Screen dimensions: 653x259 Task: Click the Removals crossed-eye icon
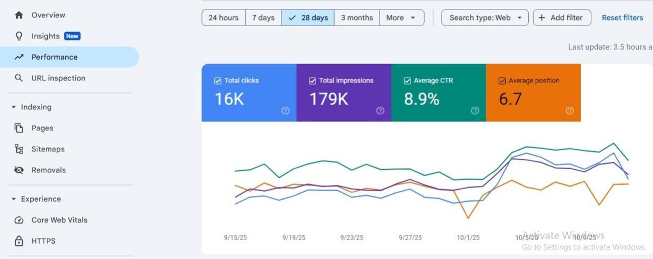[x=19, y=170]
